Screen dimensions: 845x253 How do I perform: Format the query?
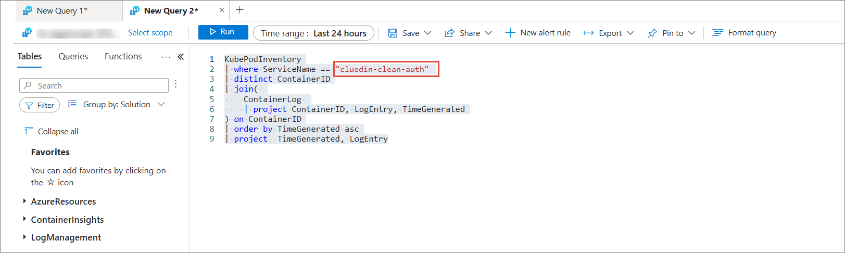click(x=744, y=33)
